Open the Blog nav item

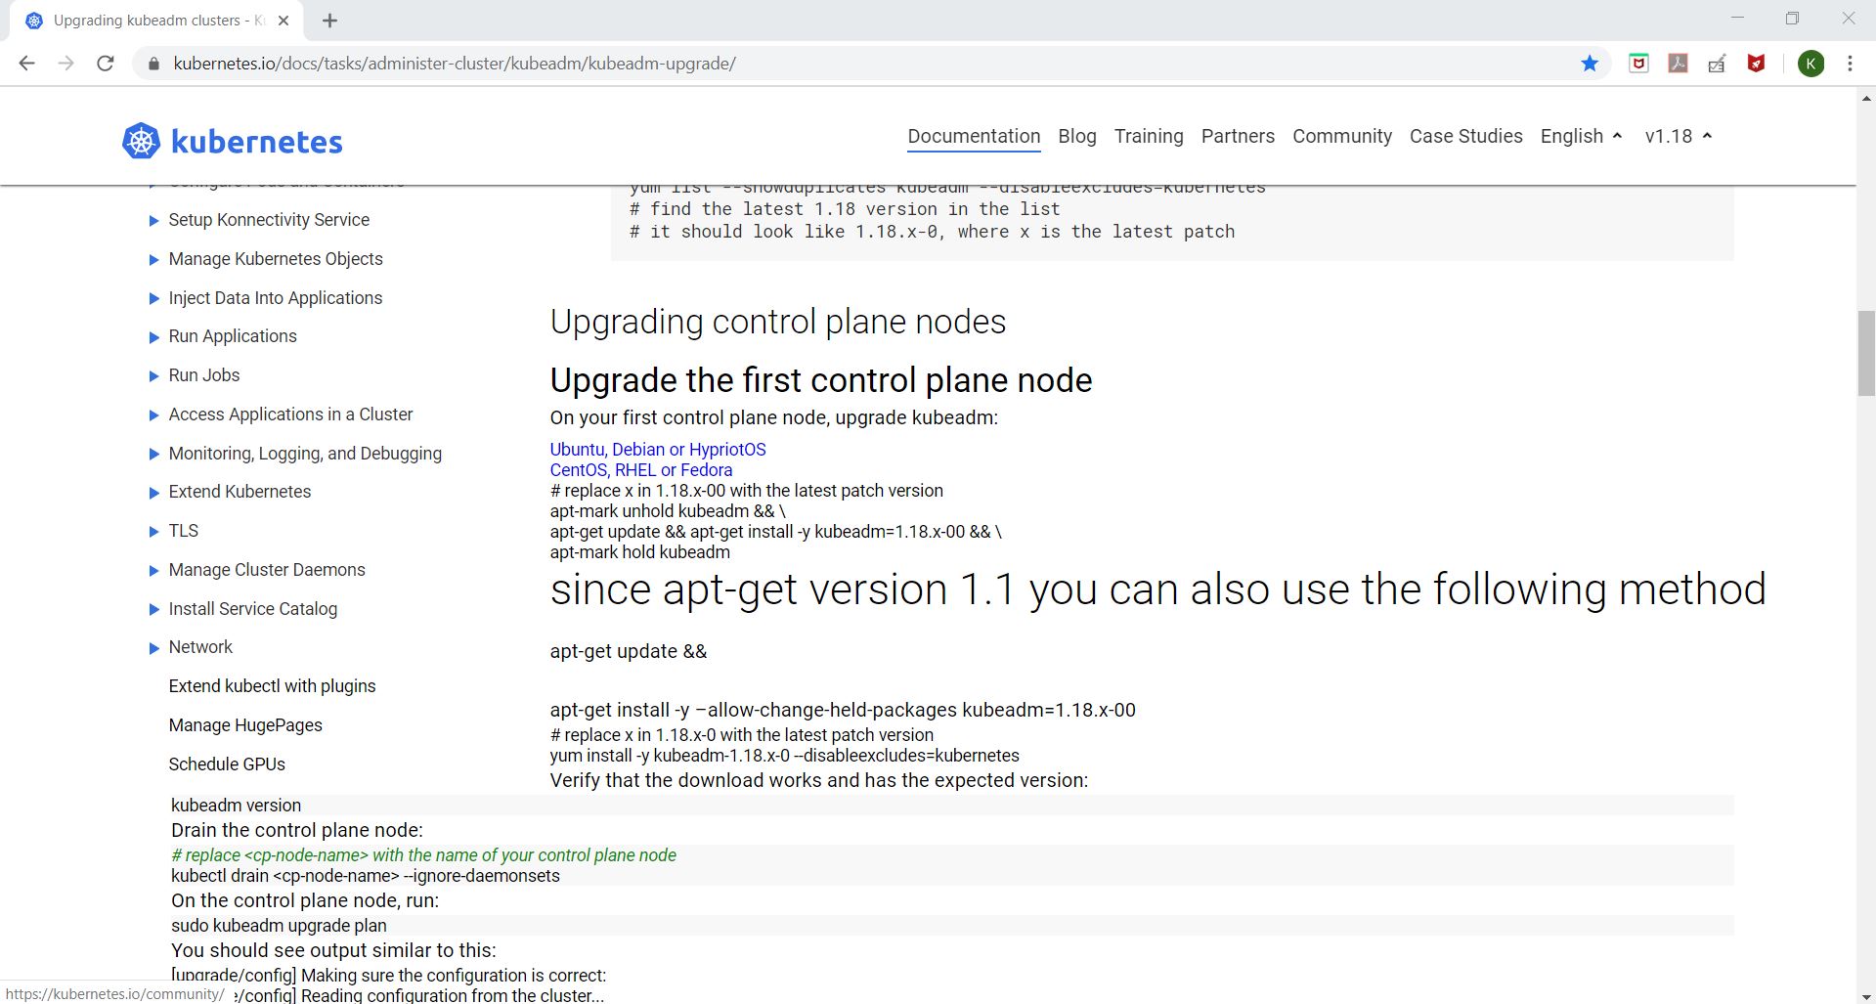point(1077,136)
